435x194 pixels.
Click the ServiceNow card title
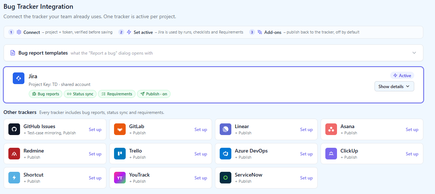point(248,175)
